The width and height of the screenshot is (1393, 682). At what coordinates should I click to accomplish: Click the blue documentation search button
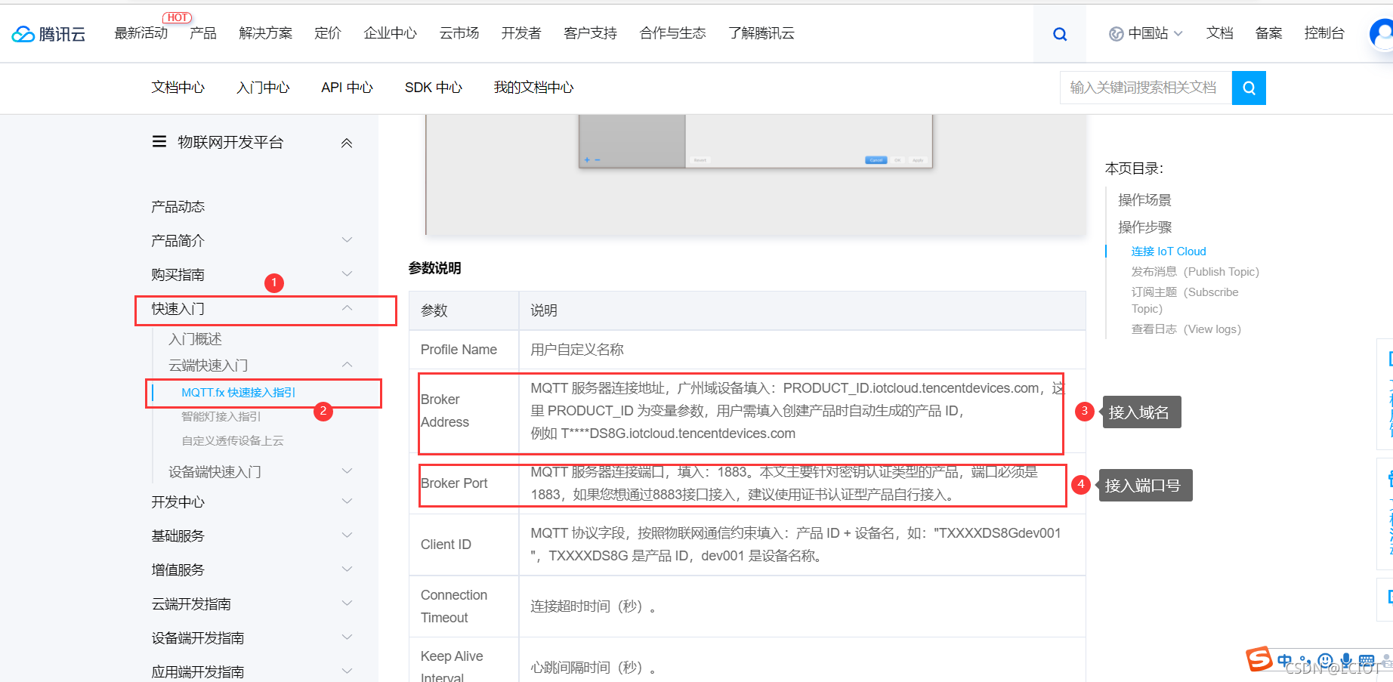coord(1249,88)
